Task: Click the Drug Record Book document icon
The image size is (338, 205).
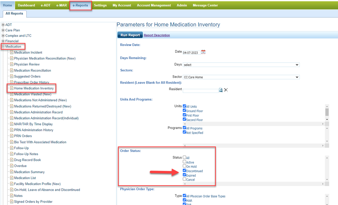Action: coord(12,160)
